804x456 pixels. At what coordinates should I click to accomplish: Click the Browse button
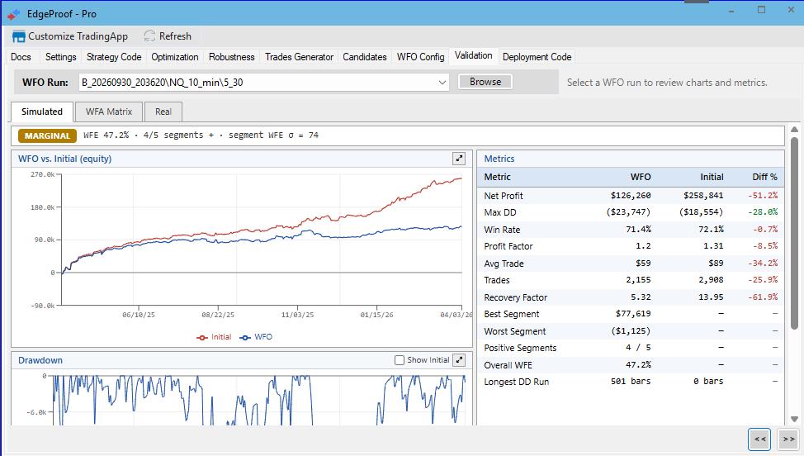click(485, 82)
